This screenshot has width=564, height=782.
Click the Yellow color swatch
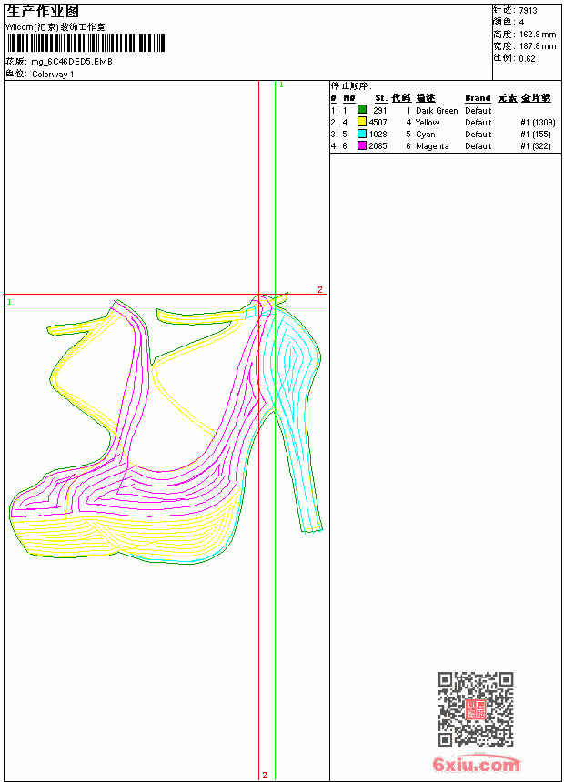[362, 122]
